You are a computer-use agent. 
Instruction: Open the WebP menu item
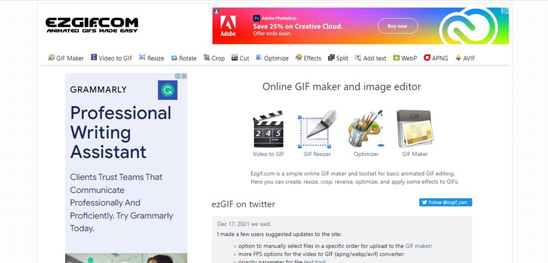(405, 58)
